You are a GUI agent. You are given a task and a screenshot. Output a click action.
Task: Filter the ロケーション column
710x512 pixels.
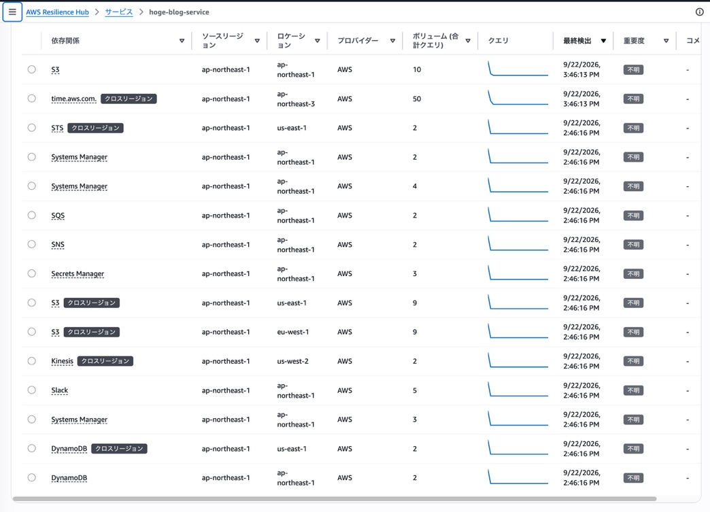click(x=318, y=41)
